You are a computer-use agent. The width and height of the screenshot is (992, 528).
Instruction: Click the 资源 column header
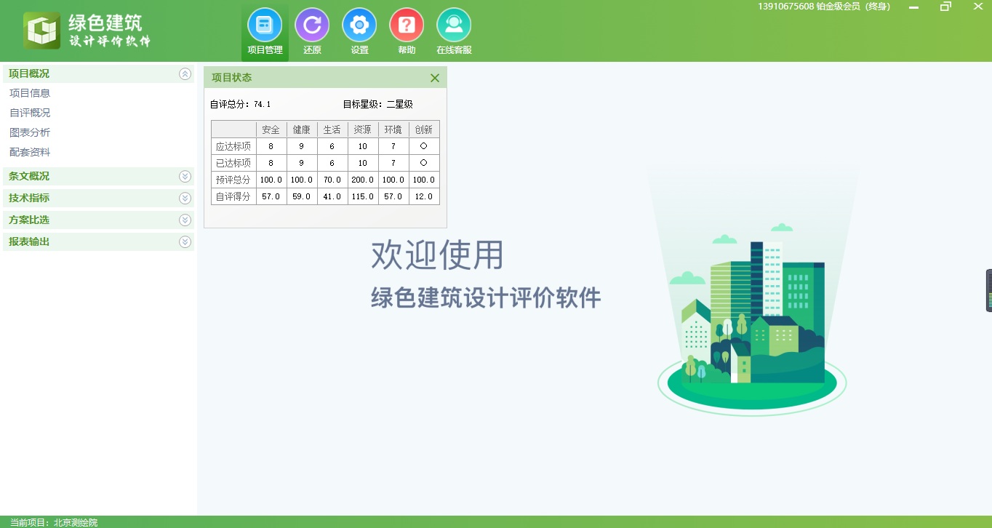363,129
